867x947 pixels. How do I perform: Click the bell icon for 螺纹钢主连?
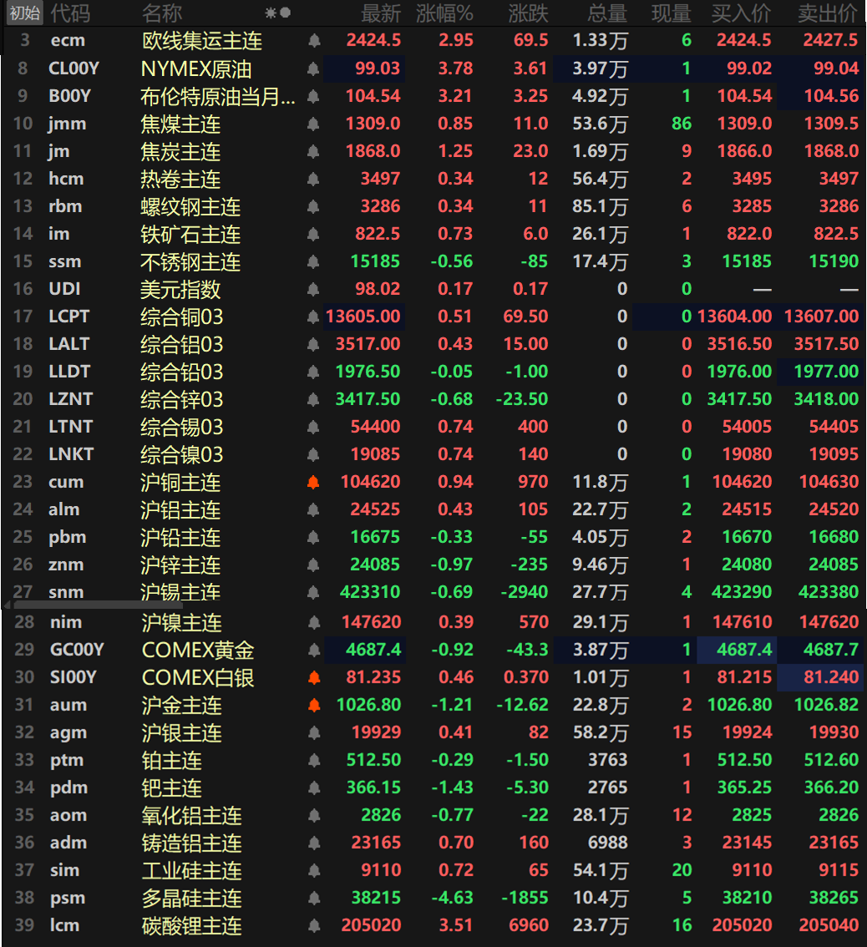pyautogui.click(x=313, y=206)
